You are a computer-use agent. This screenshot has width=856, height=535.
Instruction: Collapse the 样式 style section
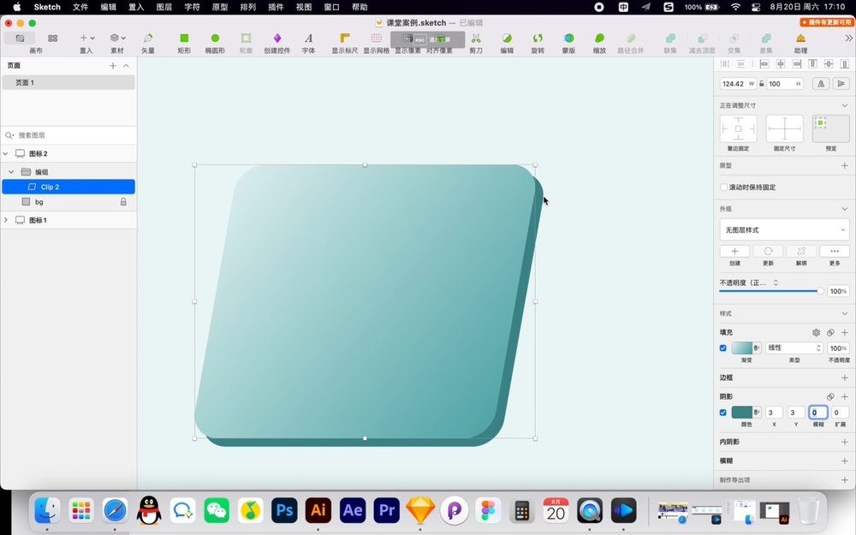(845, 313)
